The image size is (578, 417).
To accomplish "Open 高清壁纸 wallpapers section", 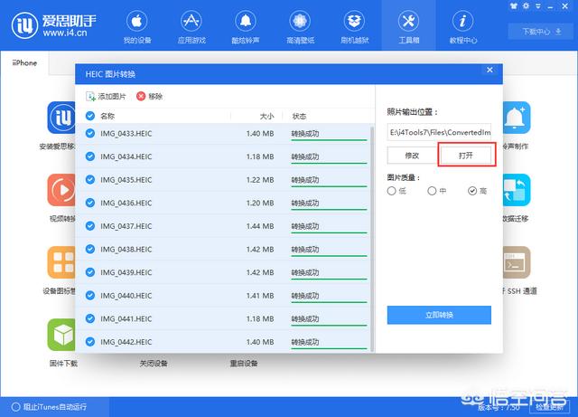I will (x=300, y=26).
